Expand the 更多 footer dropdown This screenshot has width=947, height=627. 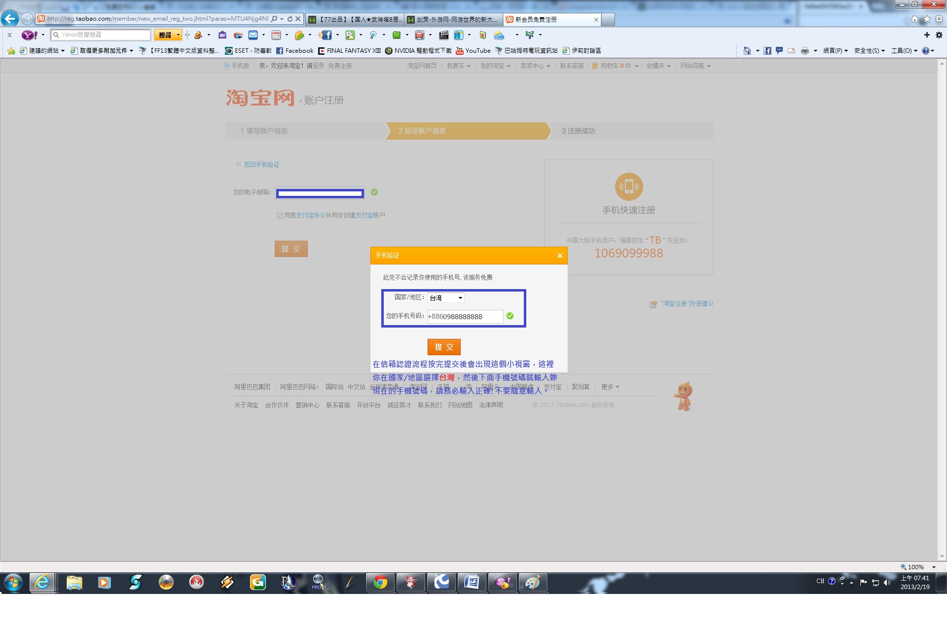click(610, 387)
